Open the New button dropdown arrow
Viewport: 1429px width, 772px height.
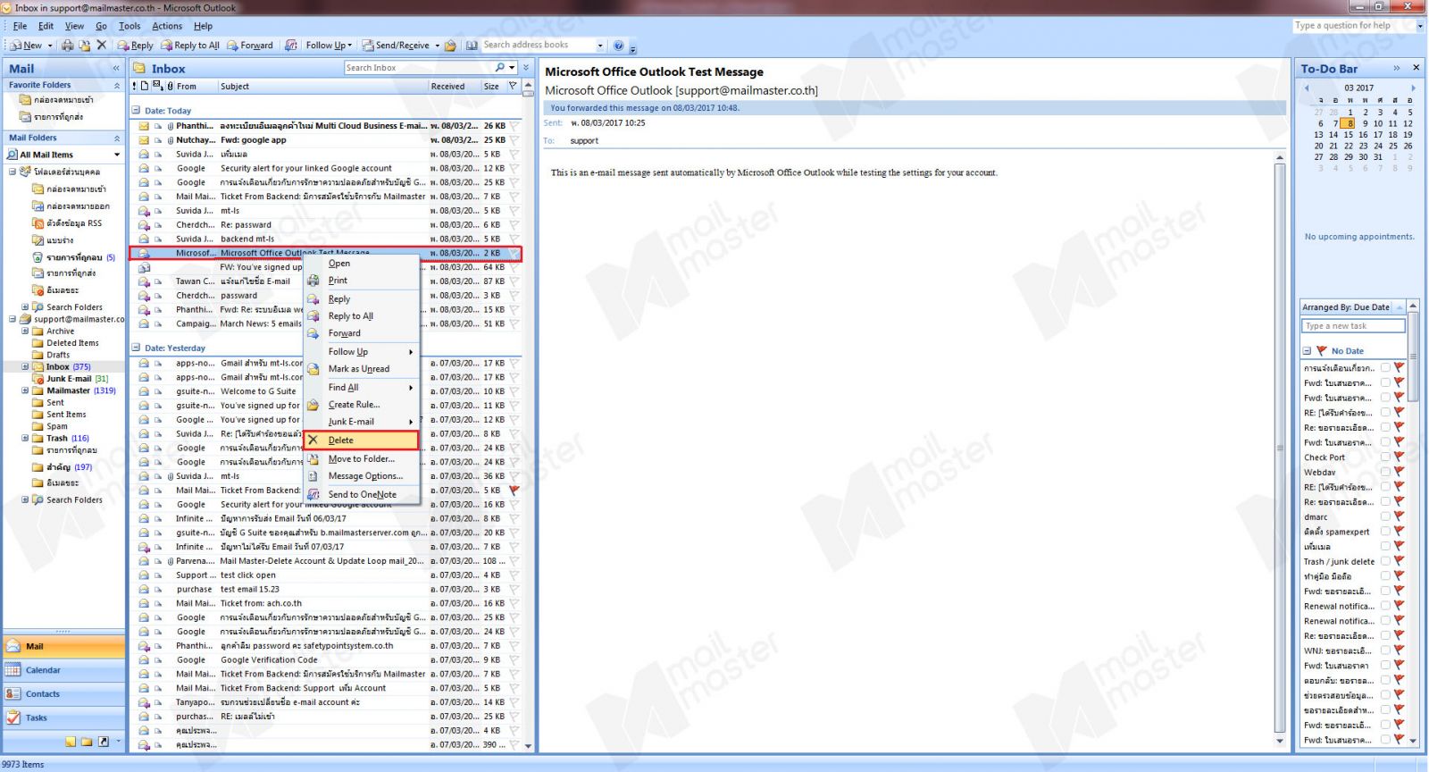49,46
